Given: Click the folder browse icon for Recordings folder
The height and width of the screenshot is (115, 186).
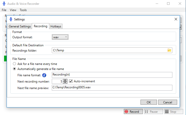Looking at the screenshot, I should pyautogui.click(x=169, y=50).
